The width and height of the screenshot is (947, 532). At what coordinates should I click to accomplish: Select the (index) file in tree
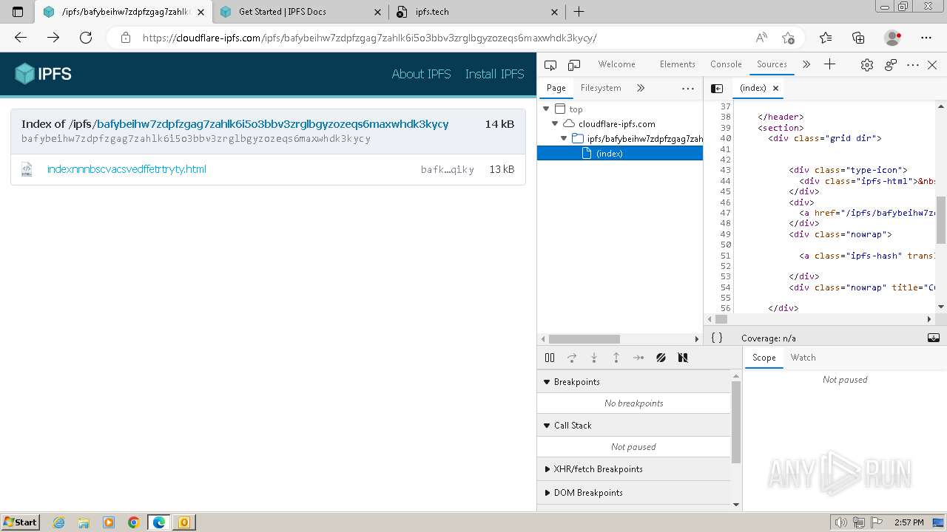[620, 153]
